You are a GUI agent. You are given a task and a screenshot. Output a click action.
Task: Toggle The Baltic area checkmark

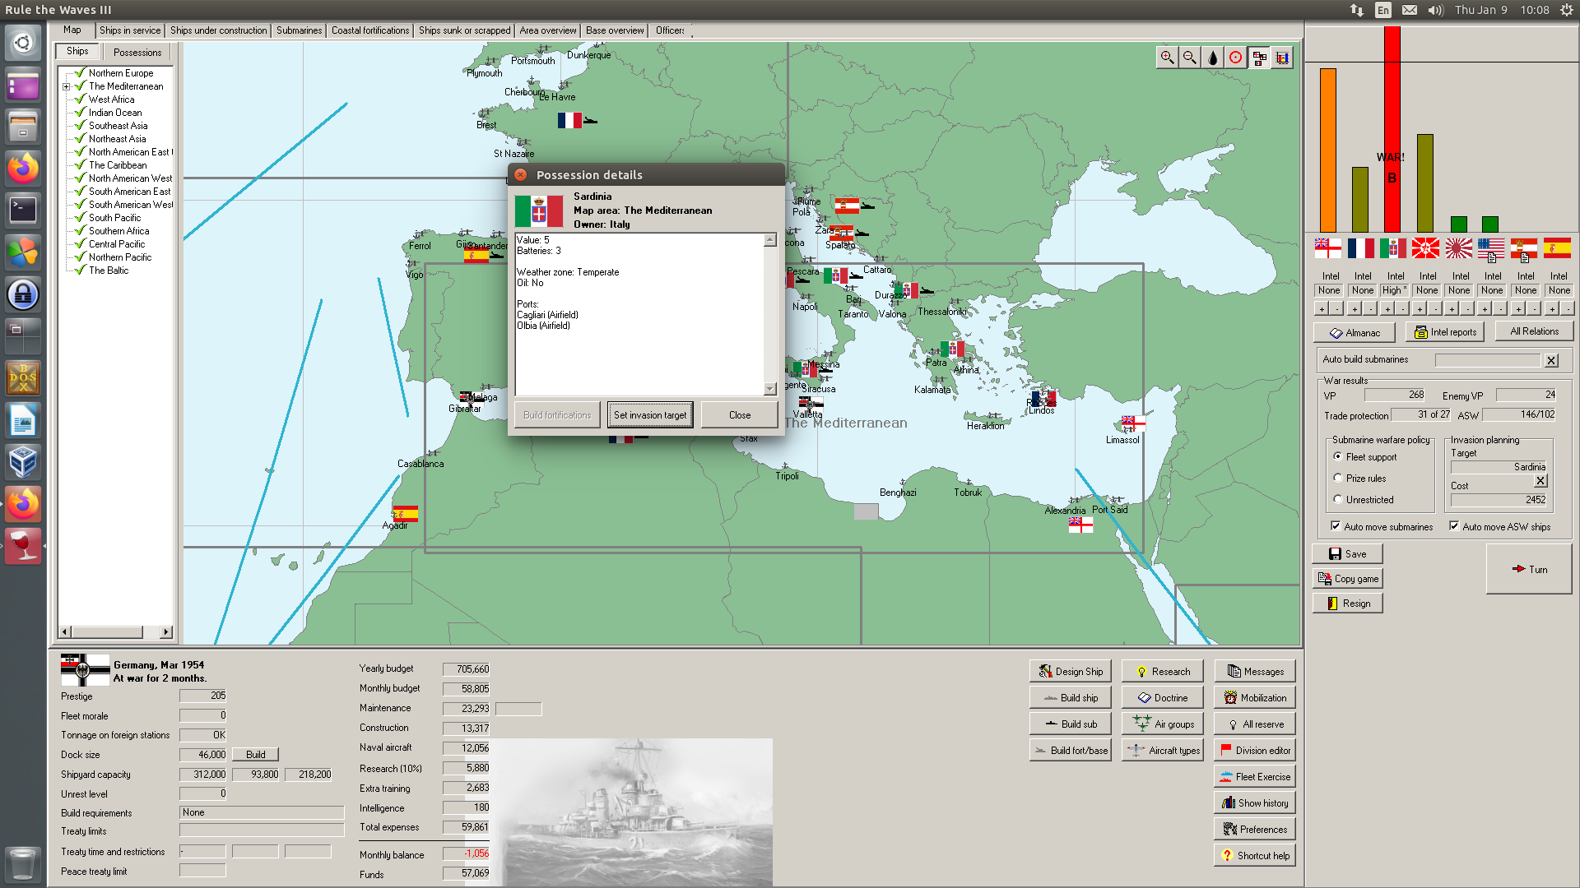(80, 270)
